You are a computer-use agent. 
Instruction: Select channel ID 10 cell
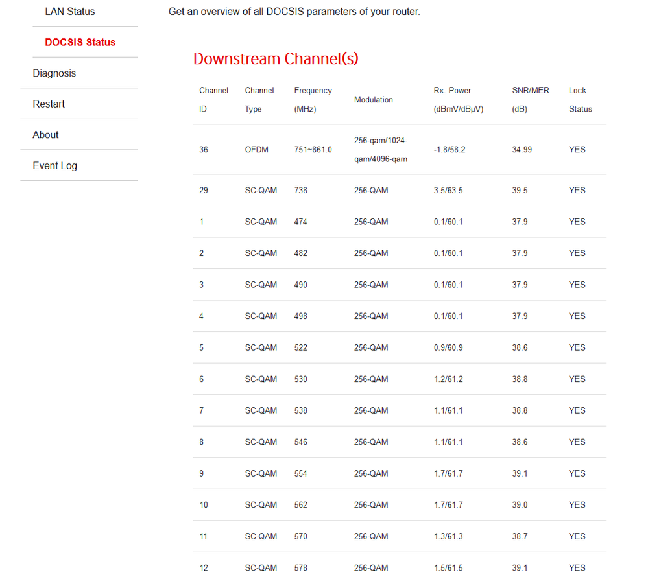(203, 505)
